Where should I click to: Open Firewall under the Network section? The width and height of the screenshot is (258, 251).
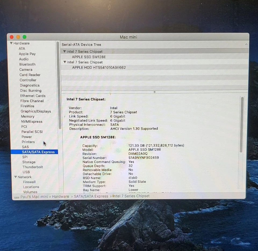[x=29, y=182]
